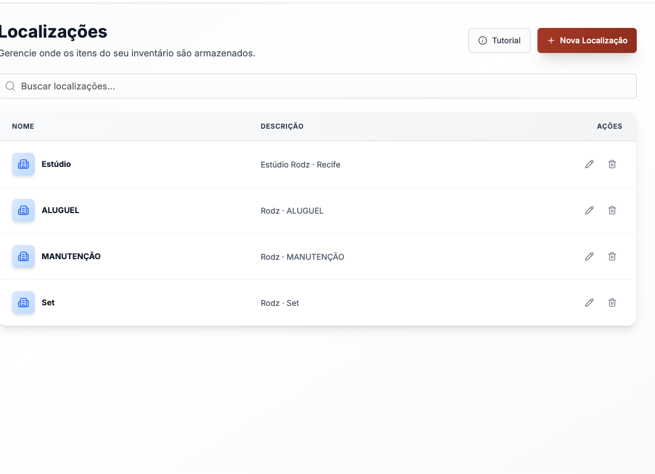This screenshot has height=474, width=655.
Task: Create a new location with Nova Localização
Action: coord(587,40)
